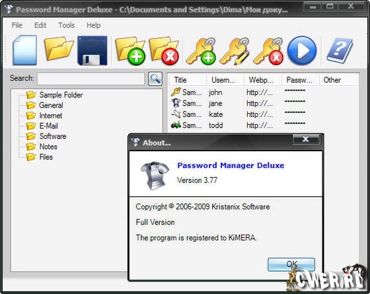The width and height of the screenshot is (370, 294).
Task: Click the blue play arrow toolbar icon
Action: [302, 50]
